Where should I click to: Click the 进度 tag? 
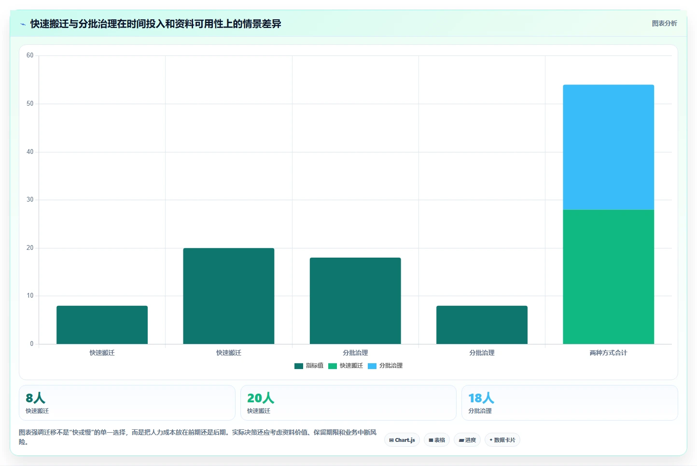point(467,440)
